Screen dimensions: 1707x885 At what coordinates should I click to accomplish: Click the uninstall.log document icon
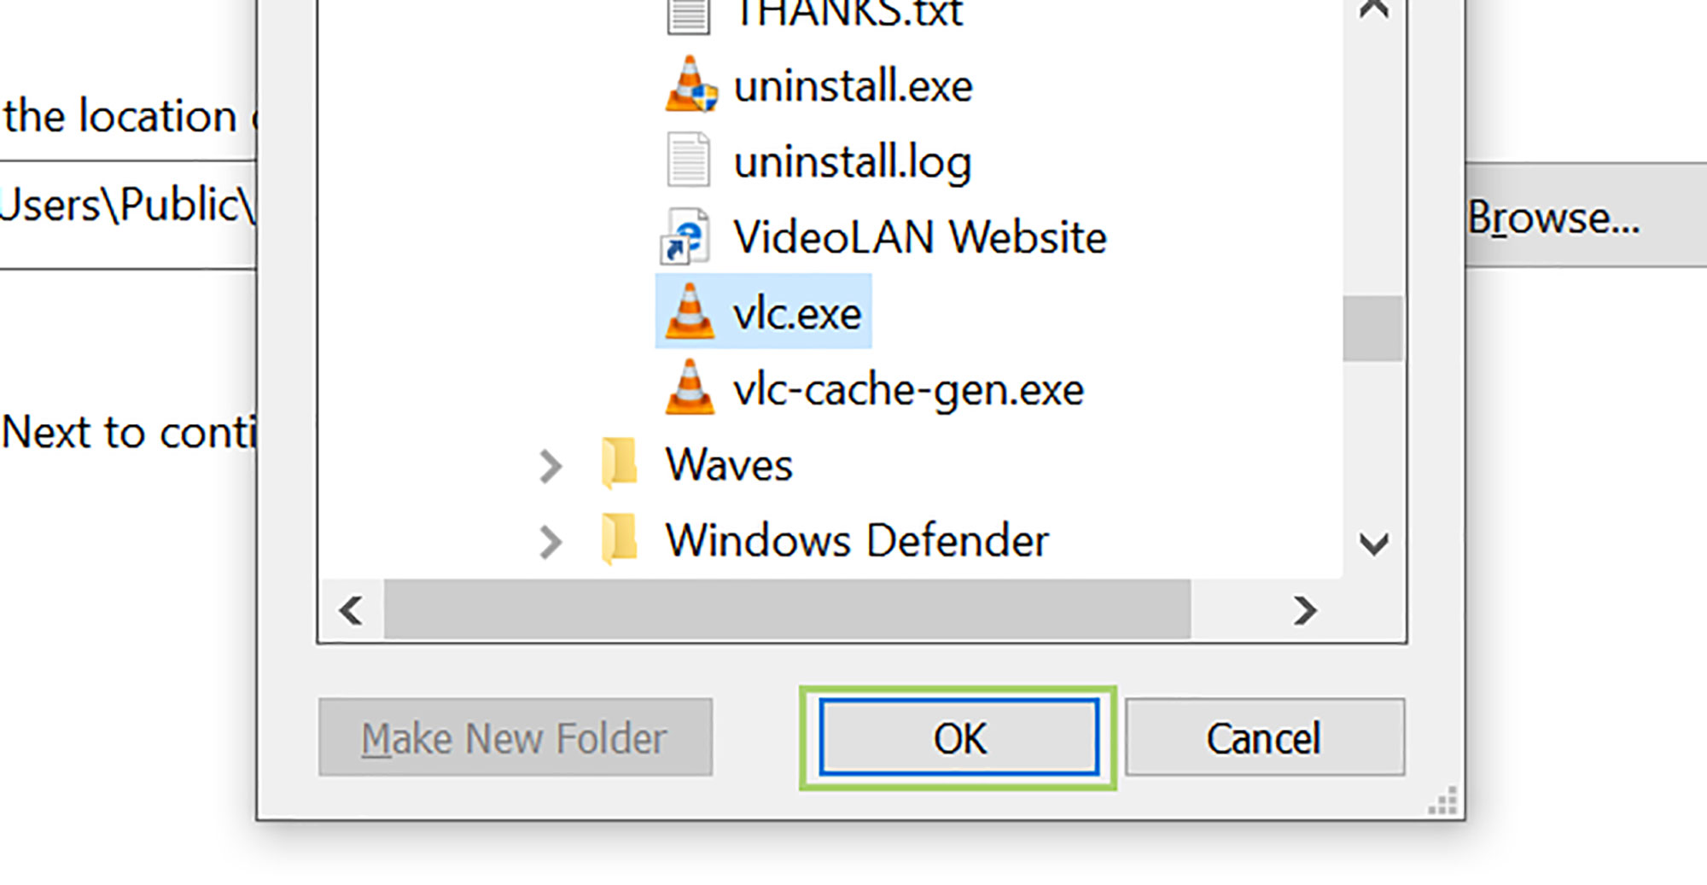(688, 160)
